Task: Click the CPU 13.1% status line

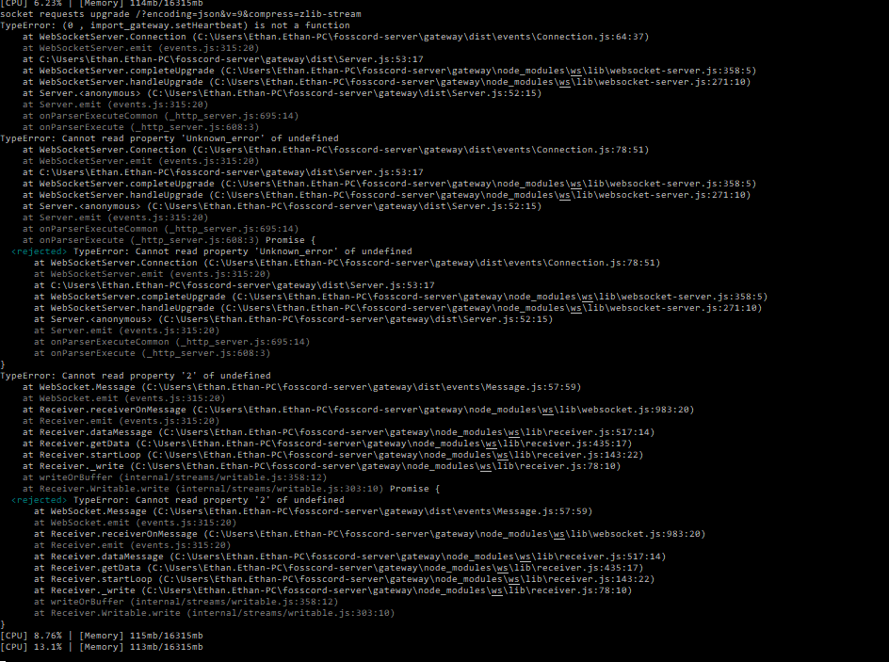Action: [x=101, y=647]
